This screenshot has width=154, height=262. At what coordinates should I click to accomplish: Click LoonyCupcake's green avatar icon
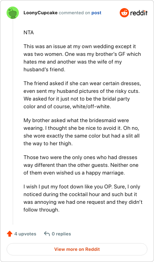click(x=13, y=13)
